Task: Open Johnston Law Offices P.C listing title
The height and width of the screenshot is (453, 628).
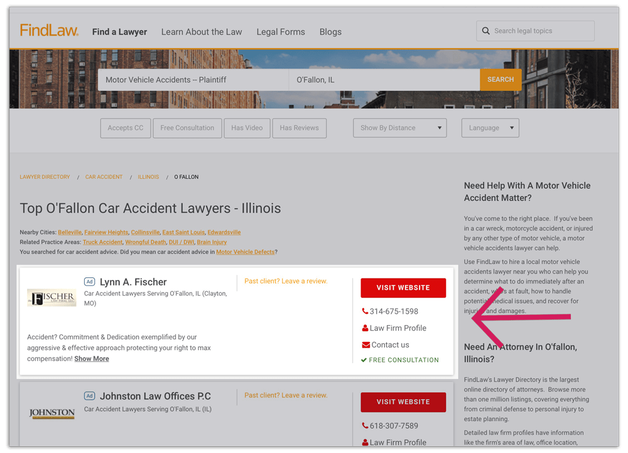Action: pos(155,396)
